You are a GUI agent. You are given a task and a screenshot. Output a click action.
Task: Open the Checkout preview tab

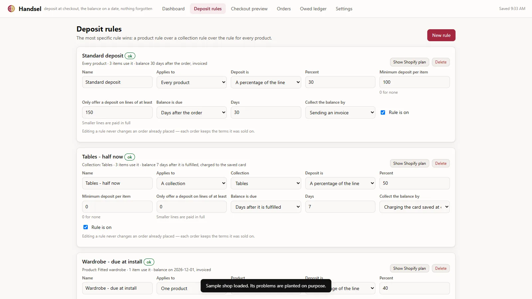(249, 9)
